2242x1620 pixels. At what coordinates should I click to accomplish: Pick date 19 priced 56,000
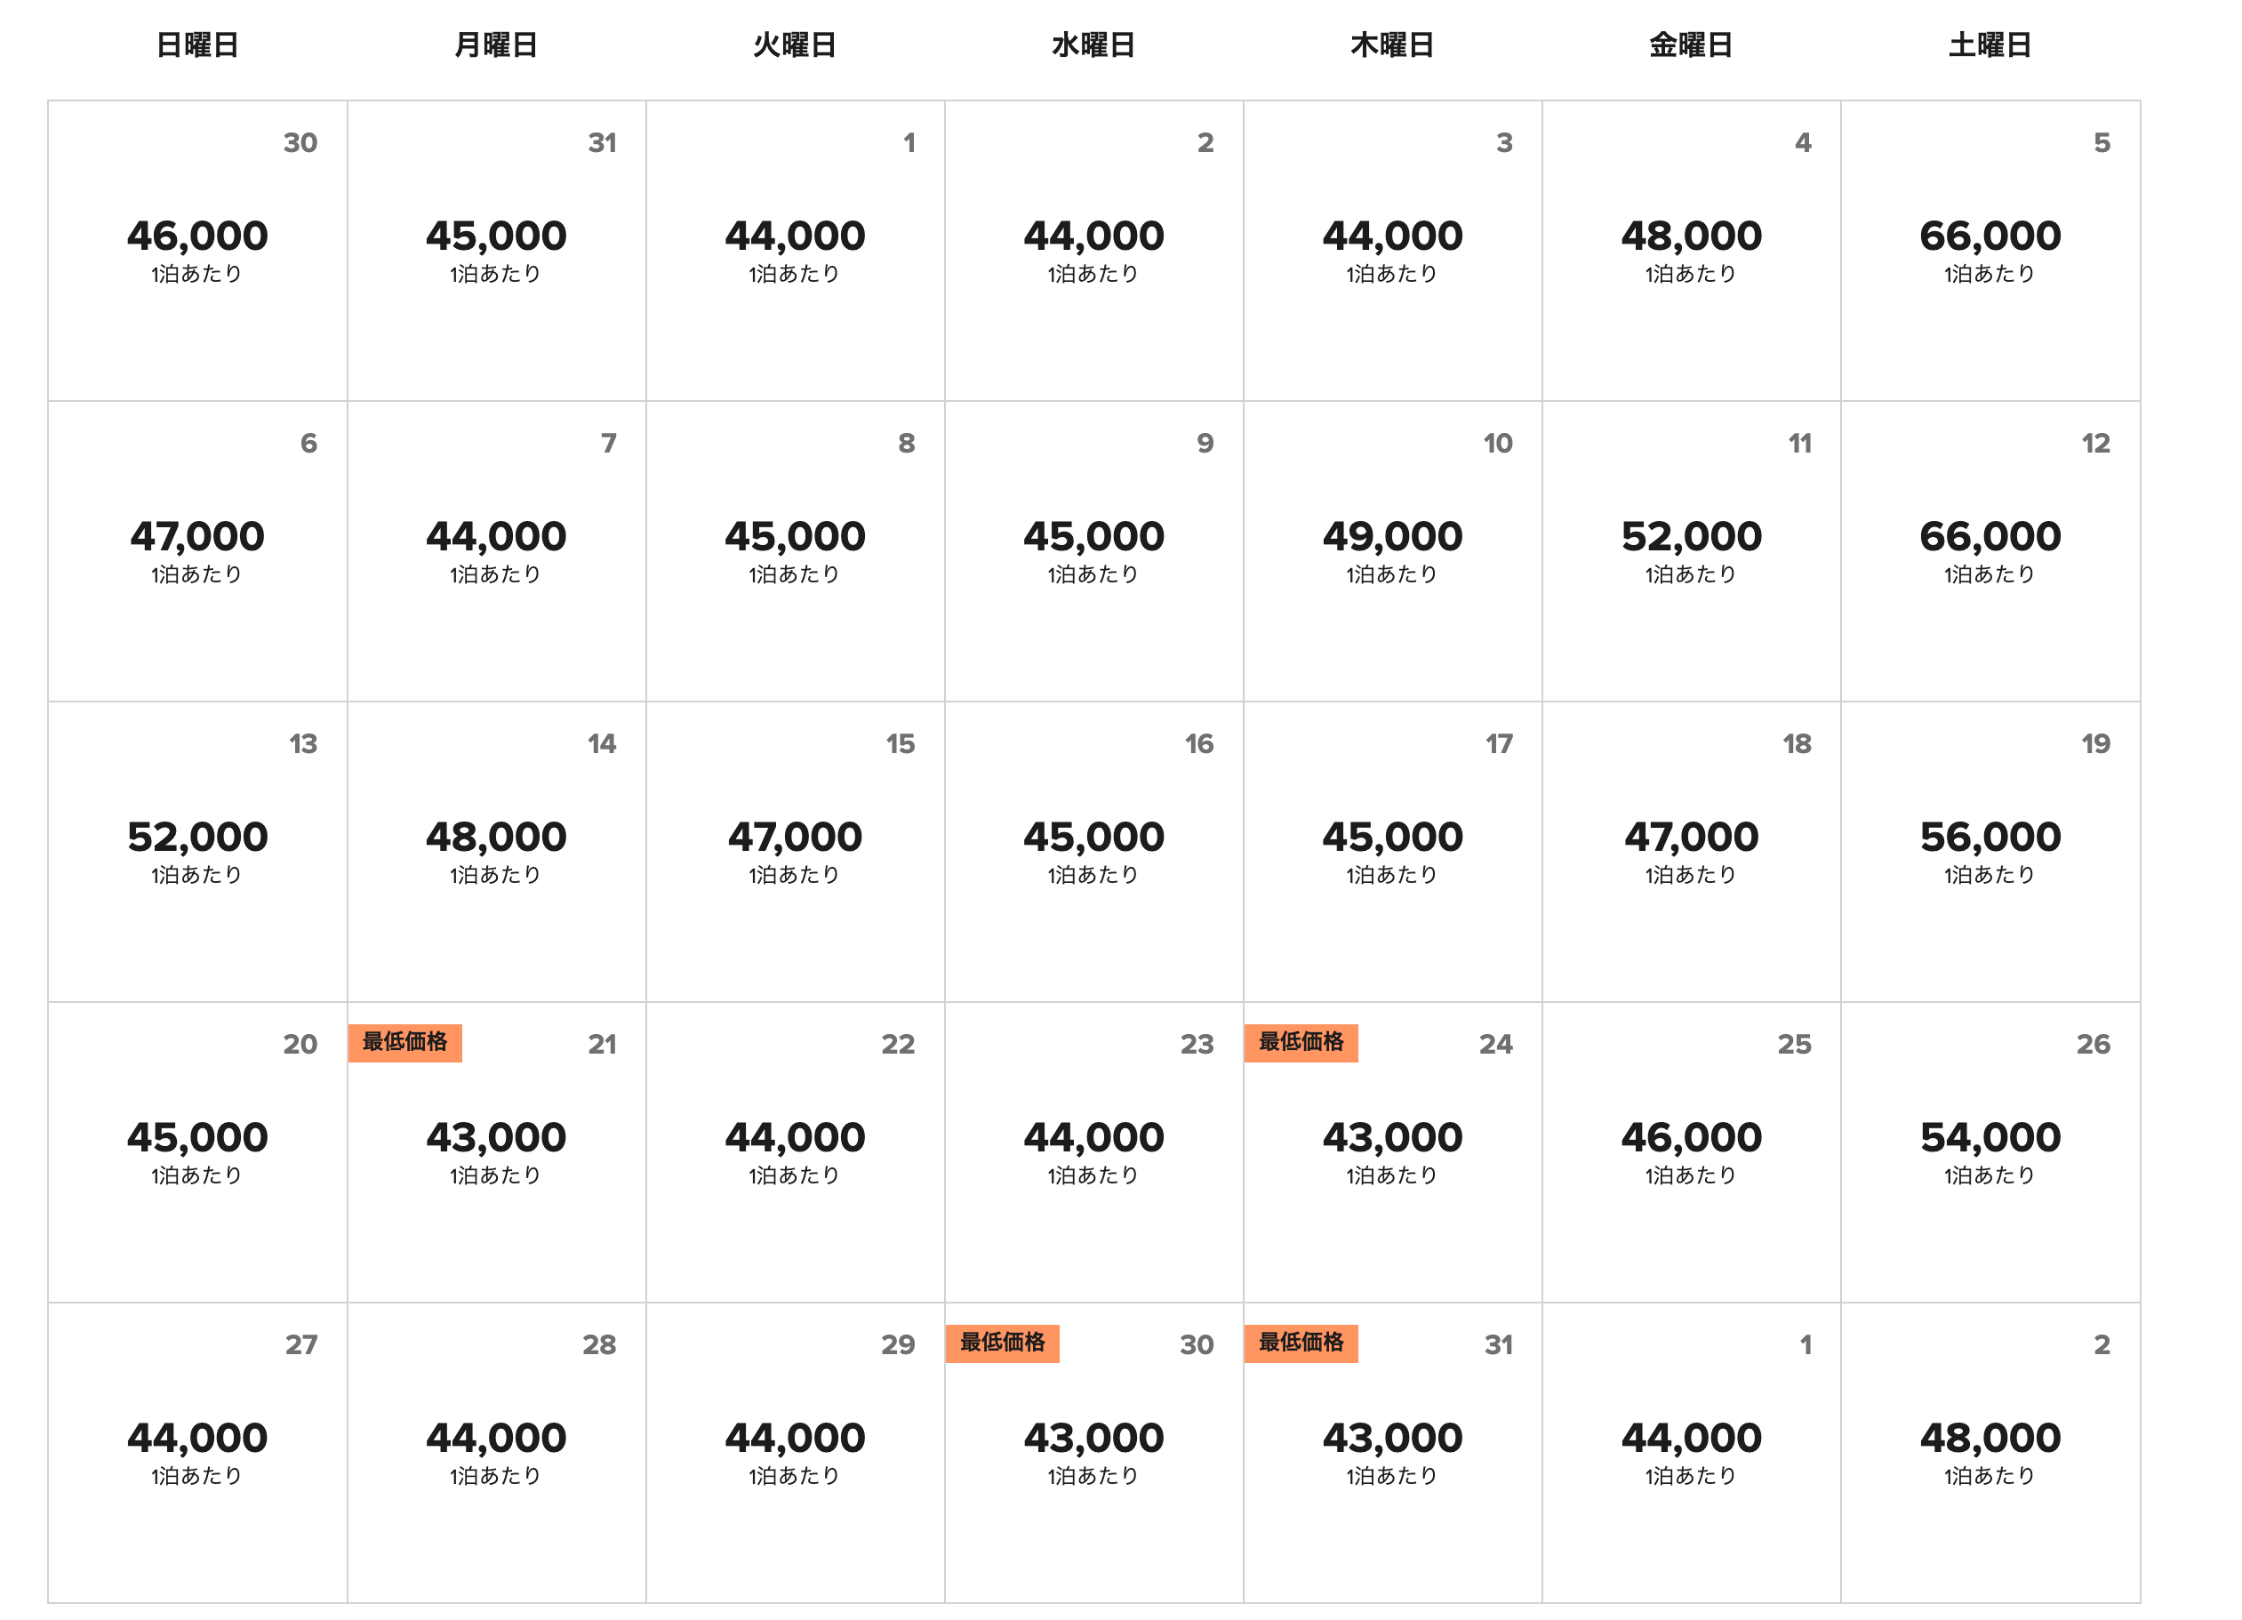(1990, 853)
